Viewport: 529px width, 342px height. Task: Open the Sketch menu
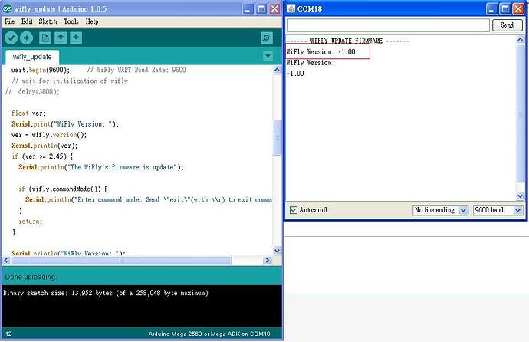[x=48, y=21]
